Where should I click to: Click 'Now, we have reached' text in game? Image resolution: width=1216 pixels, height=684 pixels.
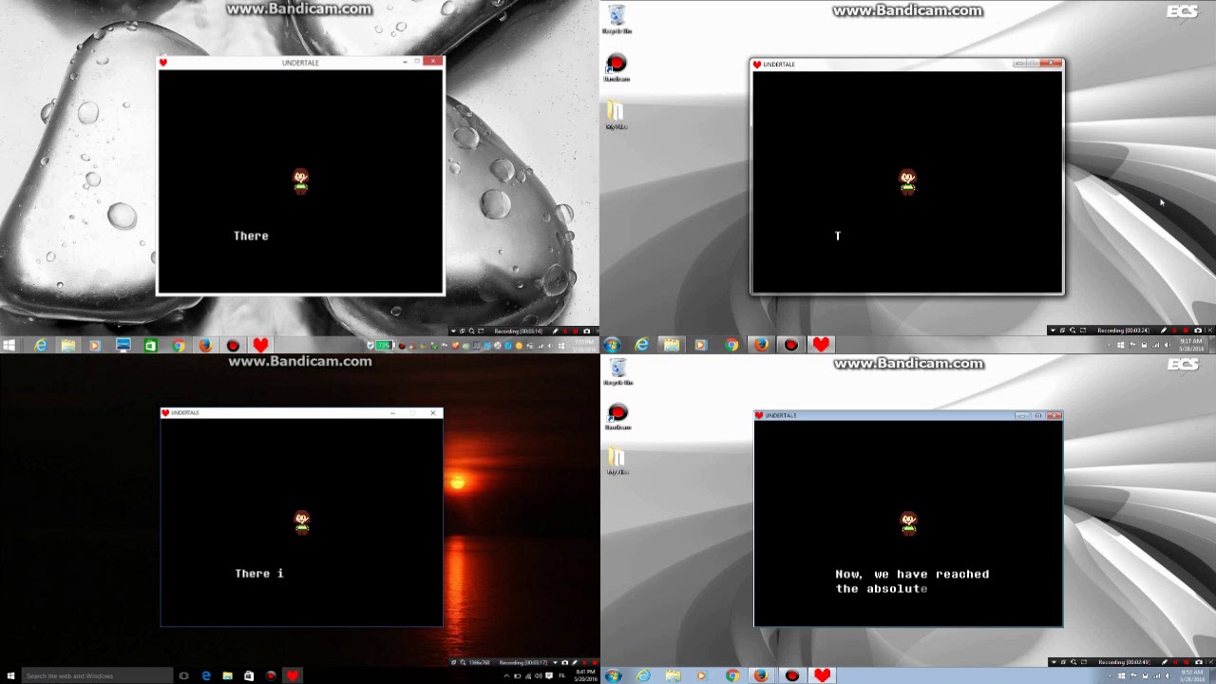912,574
